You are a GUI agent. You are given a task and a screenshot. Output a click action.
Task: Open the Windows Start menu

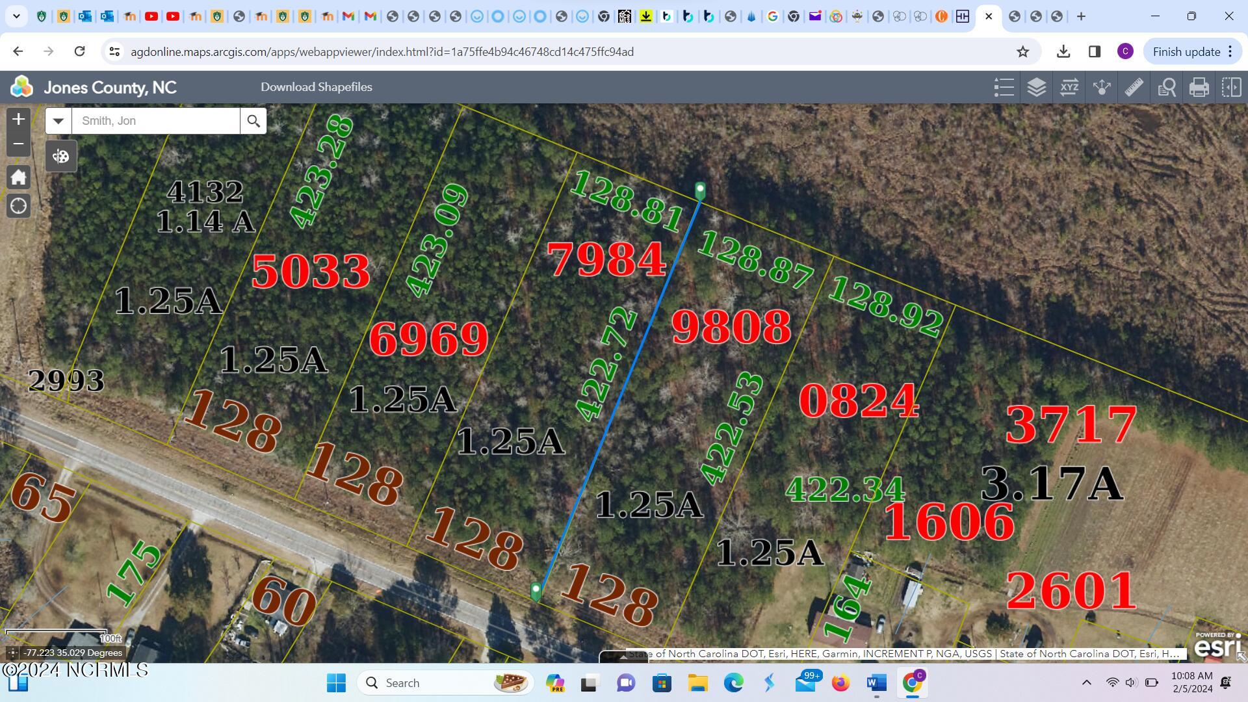(x=336, y=682)
